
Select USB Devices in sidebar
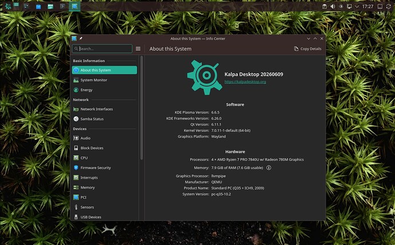click(x=104, y=217)
